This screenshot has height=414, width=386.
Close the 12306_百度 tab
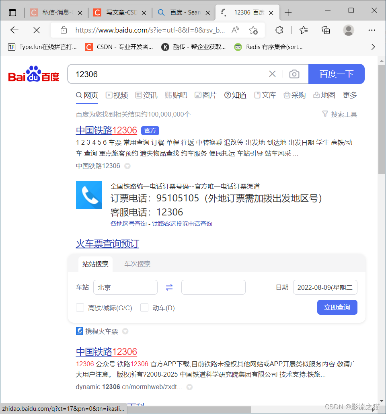click(271, 13)
